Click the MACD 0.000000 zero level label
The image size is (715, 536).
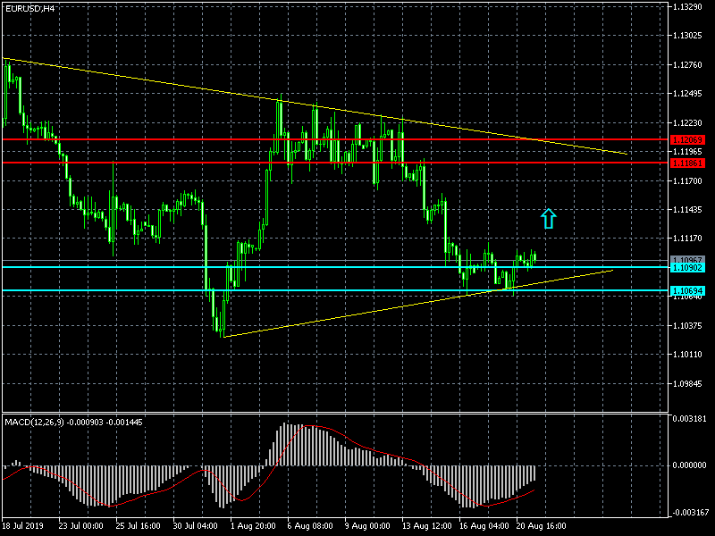(x=689, y=465)
